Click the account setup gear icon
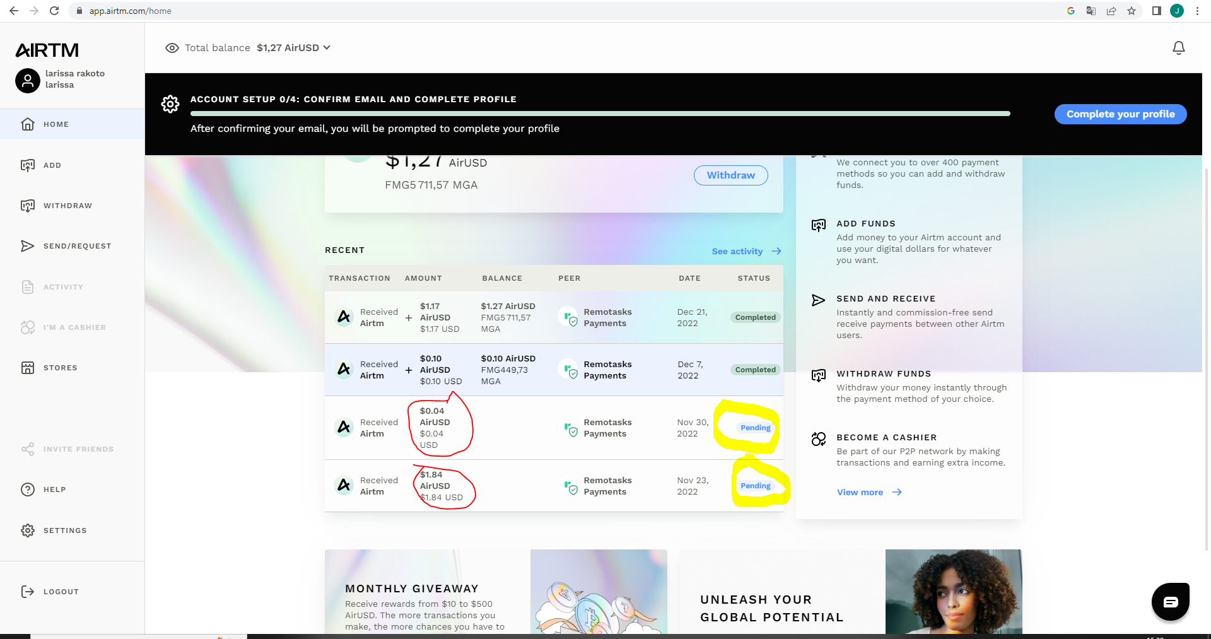 (x=170, y=104)
